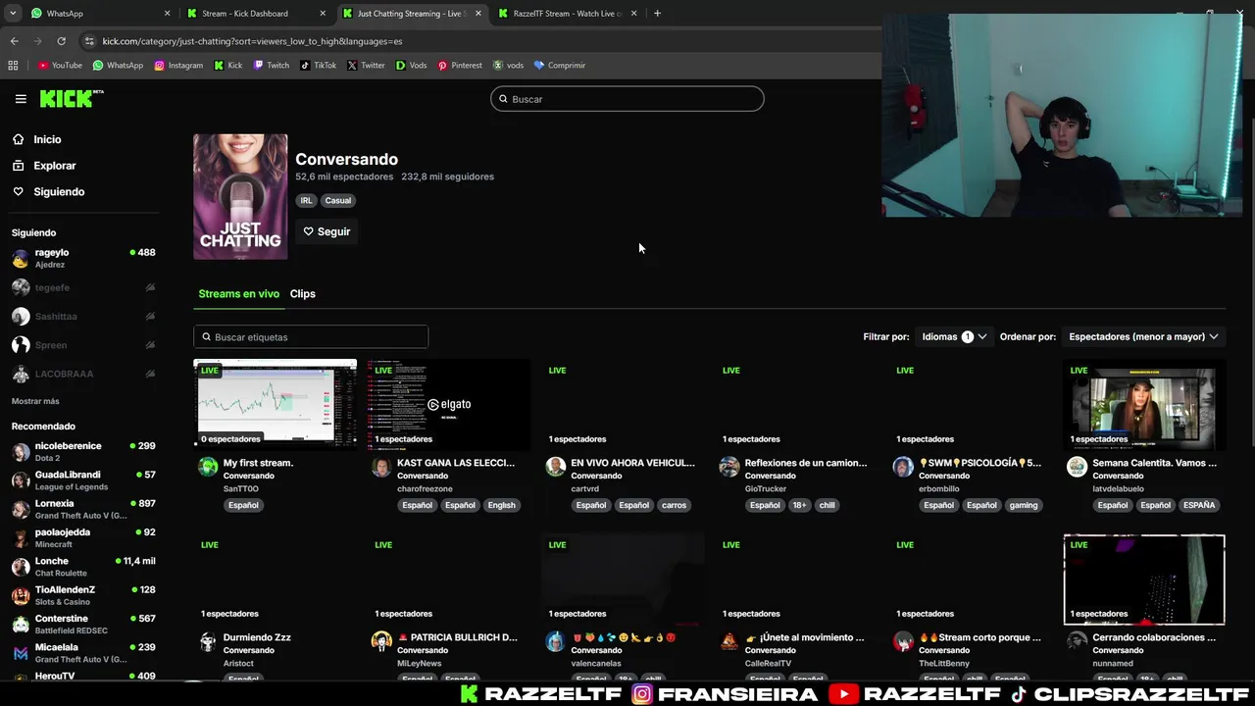Open Reflexiones de un camion stream title
The image size is (1255, 706).
coord(806,463)
